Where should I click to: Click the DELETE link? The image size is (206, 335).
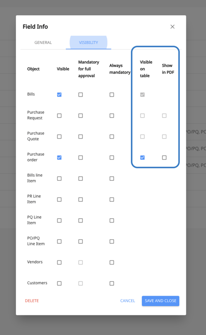pos(32,301)
